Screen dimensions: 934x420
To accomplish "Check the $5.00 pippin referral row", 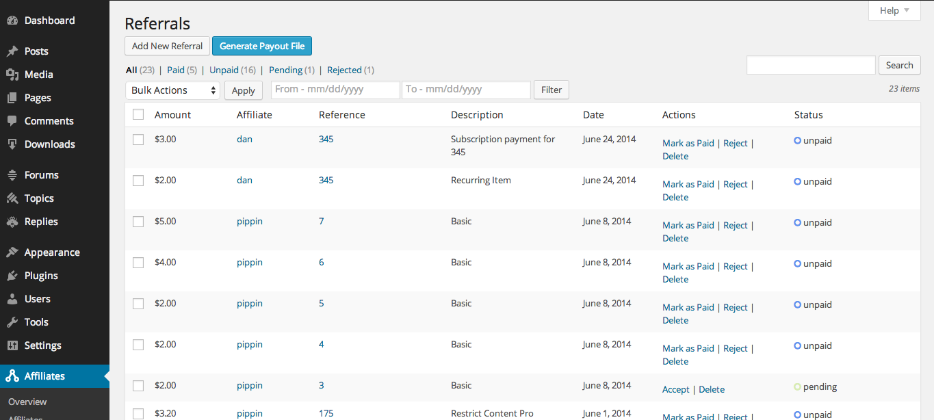I will [x=138, y=222].
